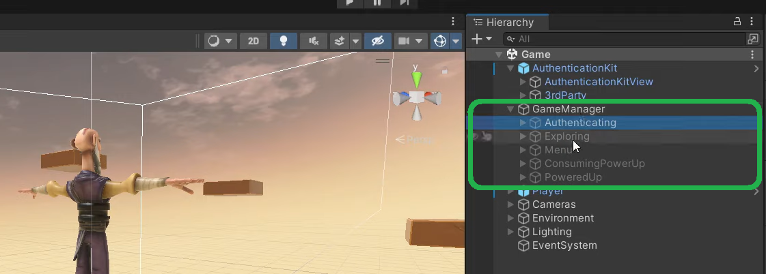Click the floating wooden platform near hand
The width and height of the screenshot is (766, 274).
point(233,187)
